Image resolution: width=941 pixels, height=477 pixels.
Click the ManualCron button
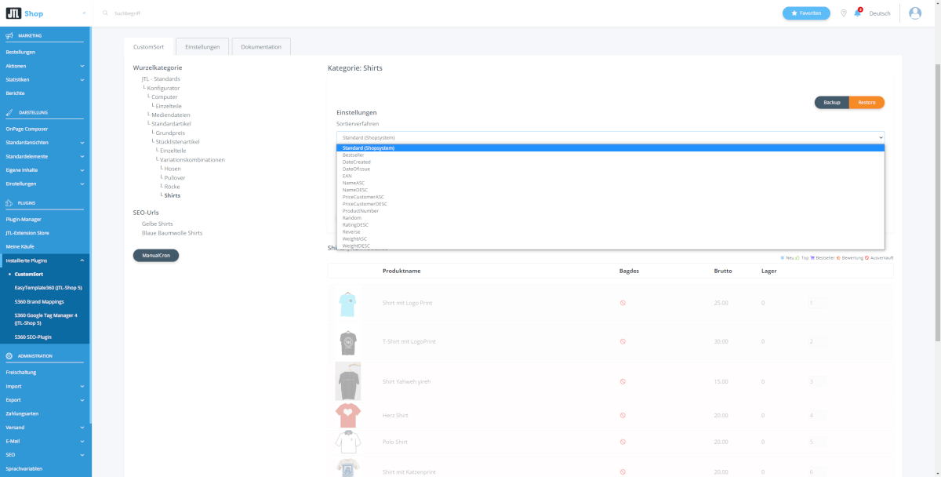point(155,255)
